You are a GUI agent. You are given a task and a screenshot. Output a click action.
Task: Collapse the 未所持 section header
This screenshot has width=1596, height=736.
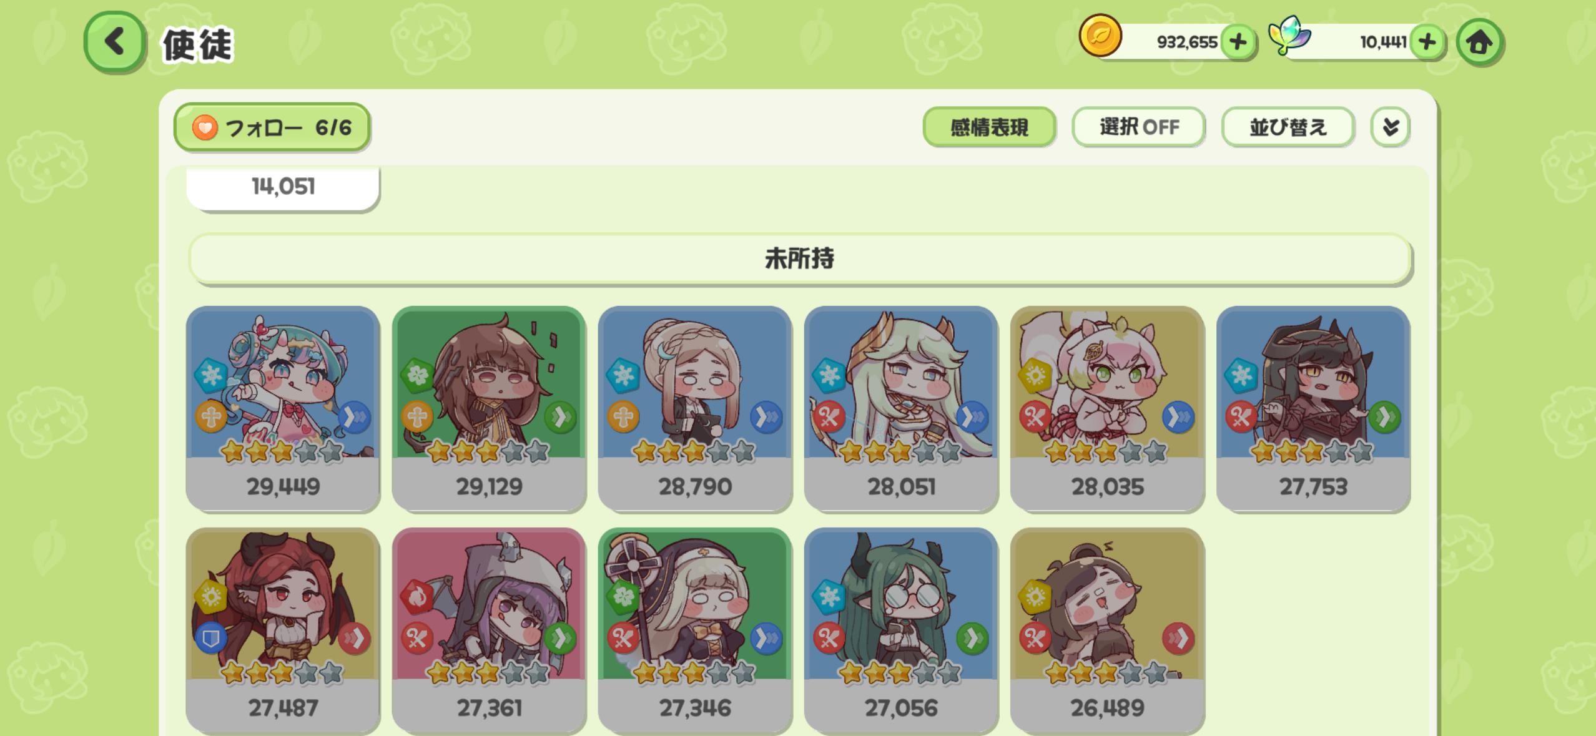tap(800, 258)
